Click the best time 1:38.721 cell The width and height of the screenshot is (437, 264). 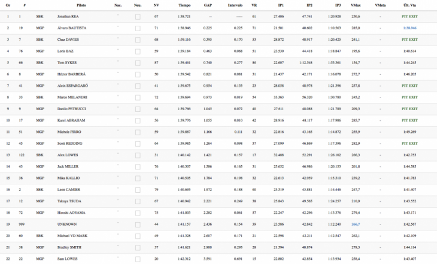pos(184,17)
